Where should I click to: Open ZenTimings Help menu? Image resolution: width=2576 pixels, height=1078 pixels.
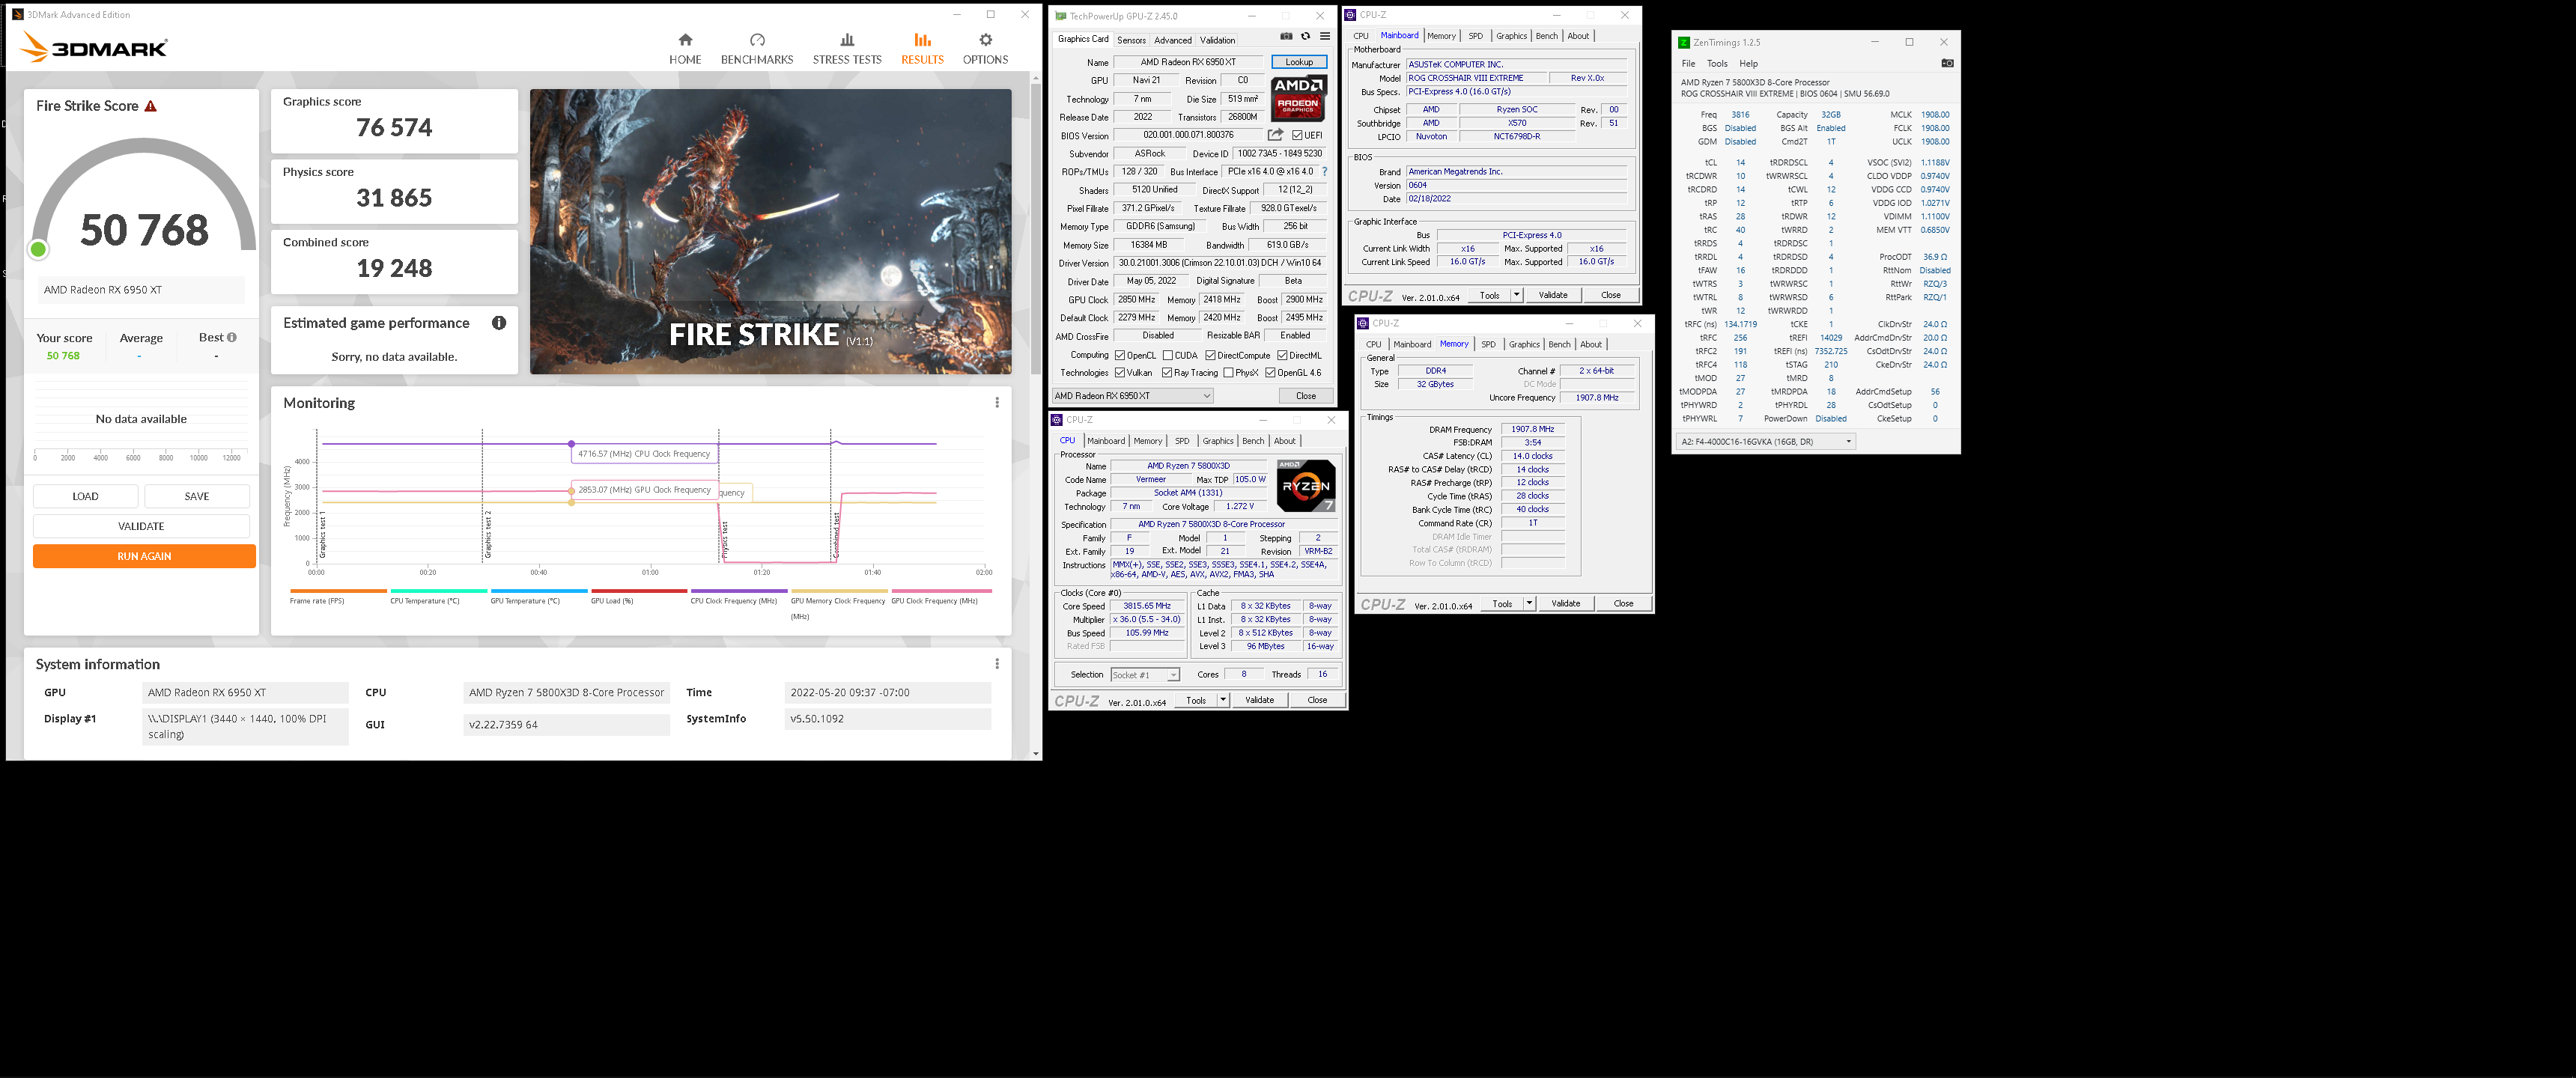click(x=1748, y=63)
